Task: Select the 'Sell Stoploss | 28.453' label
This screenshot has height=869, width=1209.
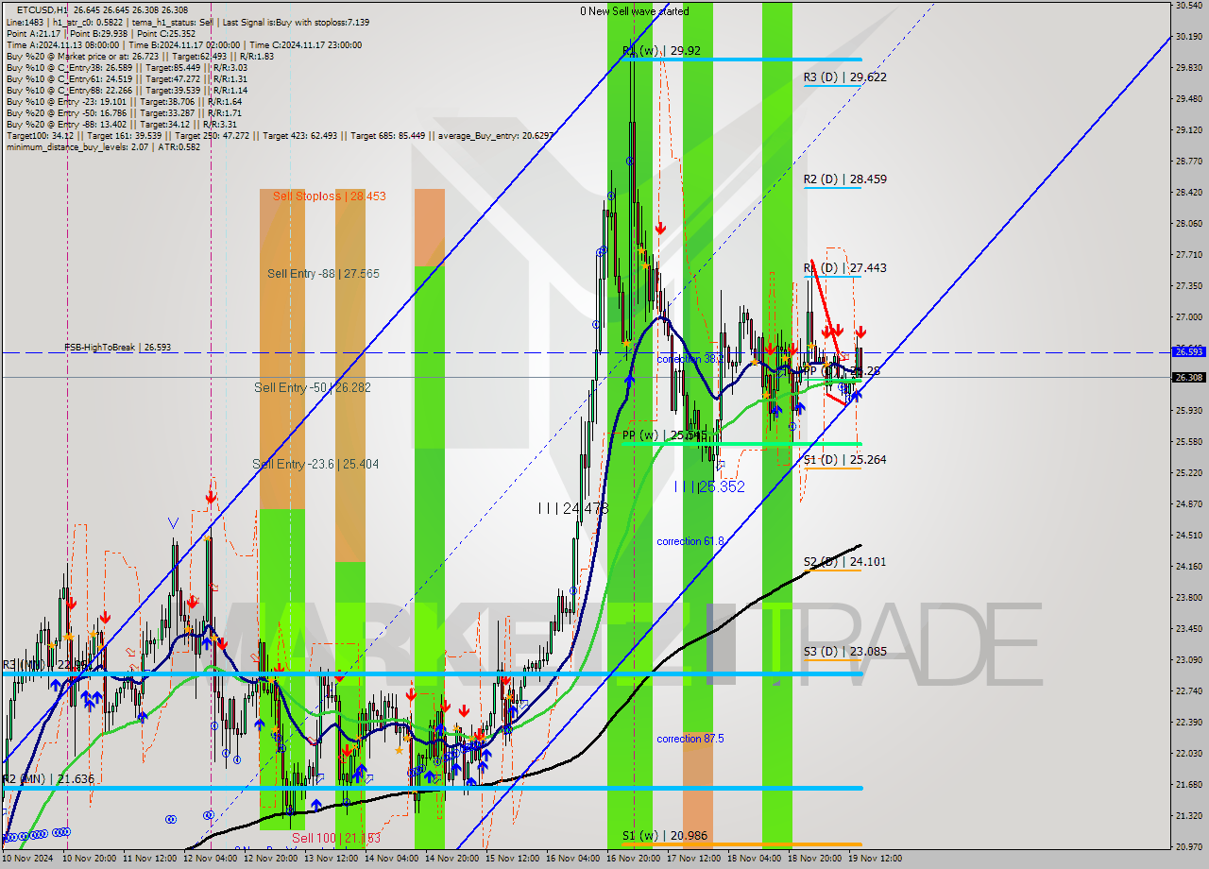Action: (330, 196)
